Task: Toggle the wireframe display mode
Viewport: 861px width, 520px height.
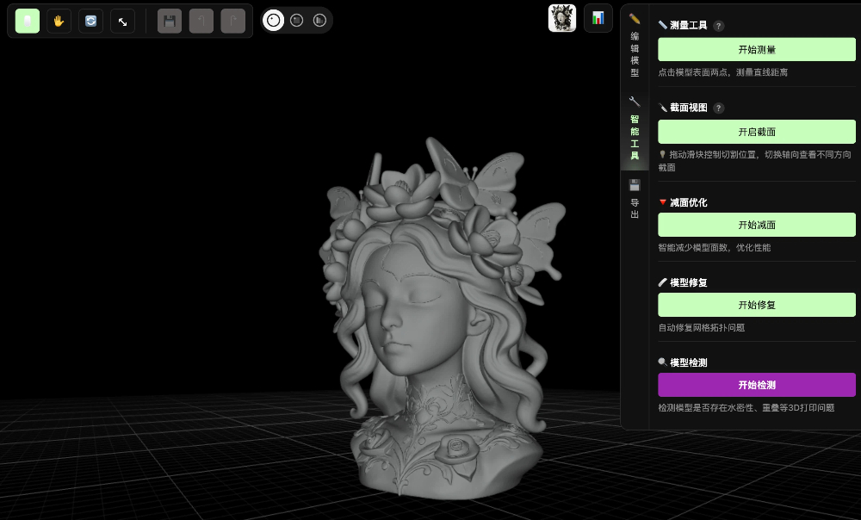Action: coord(319,20)
